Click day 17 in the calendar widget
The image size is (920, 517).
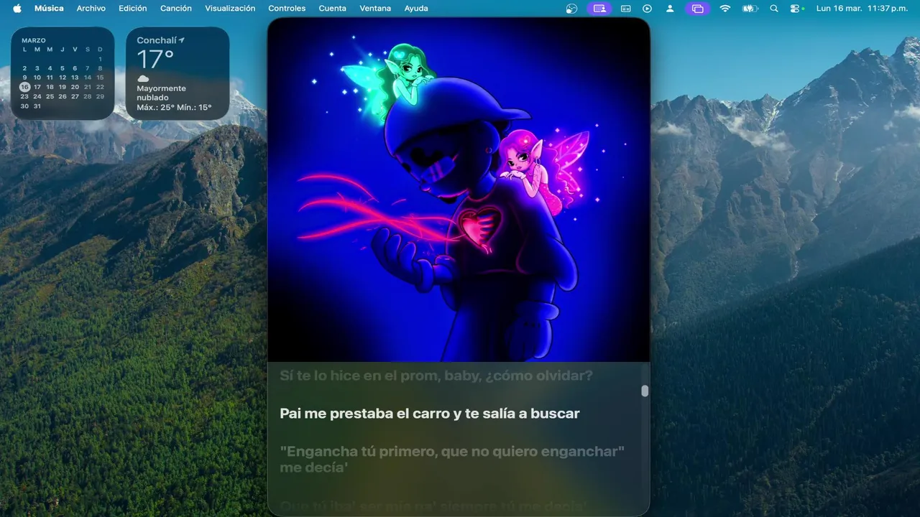37,87
